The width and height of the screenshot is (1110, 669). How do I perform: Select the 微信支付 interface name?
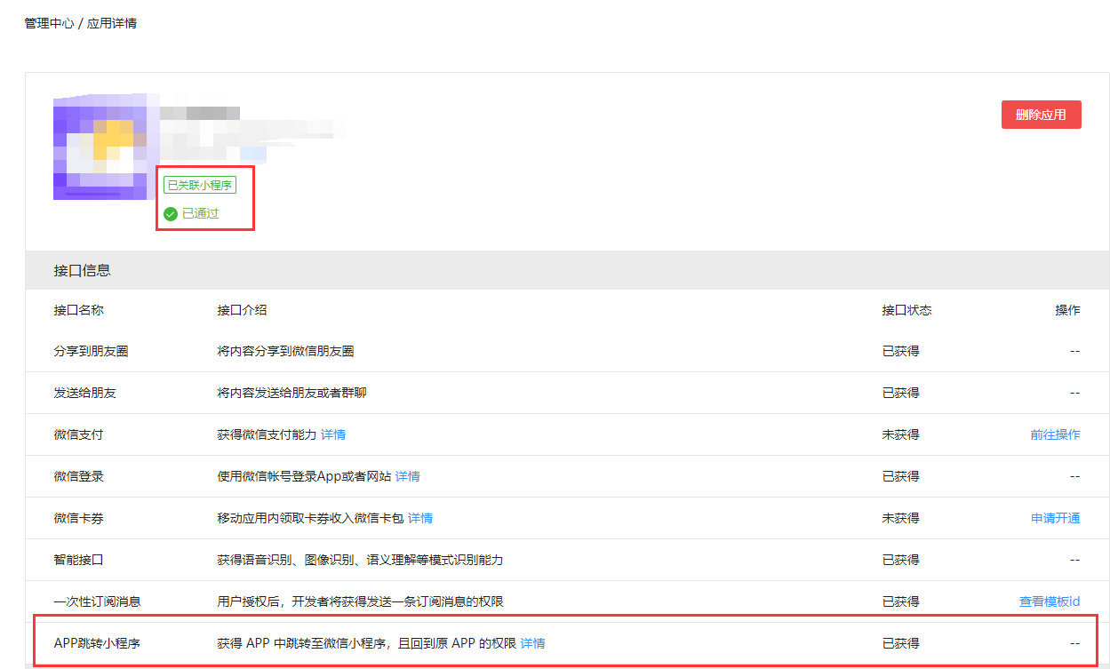(x=78, y=434)
